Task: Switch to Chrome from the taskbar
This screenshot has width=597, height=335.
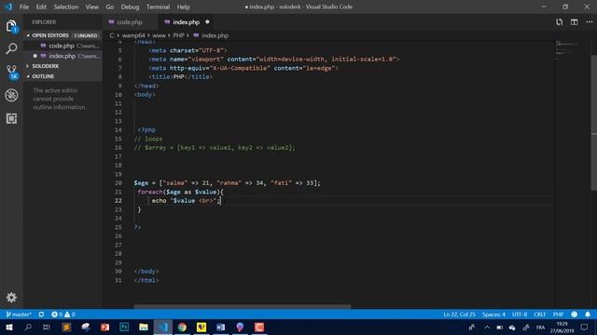Action: point(182,327)
